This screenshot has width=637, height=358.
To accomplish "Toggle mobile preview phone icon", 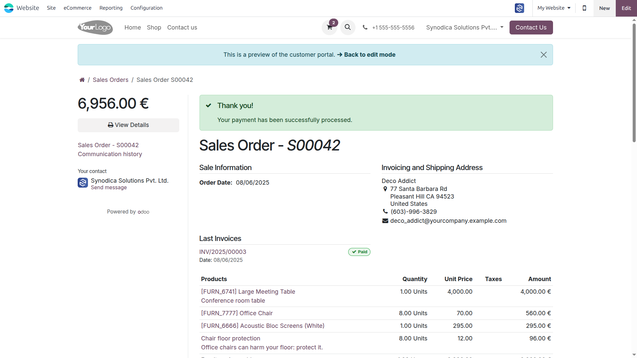I will click(x=585, y=8).
